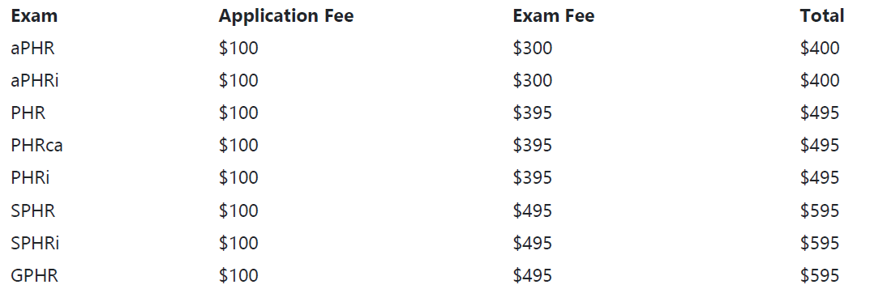
Task: Click the $395 exam fee for PHRca
Action: (532, 145)
